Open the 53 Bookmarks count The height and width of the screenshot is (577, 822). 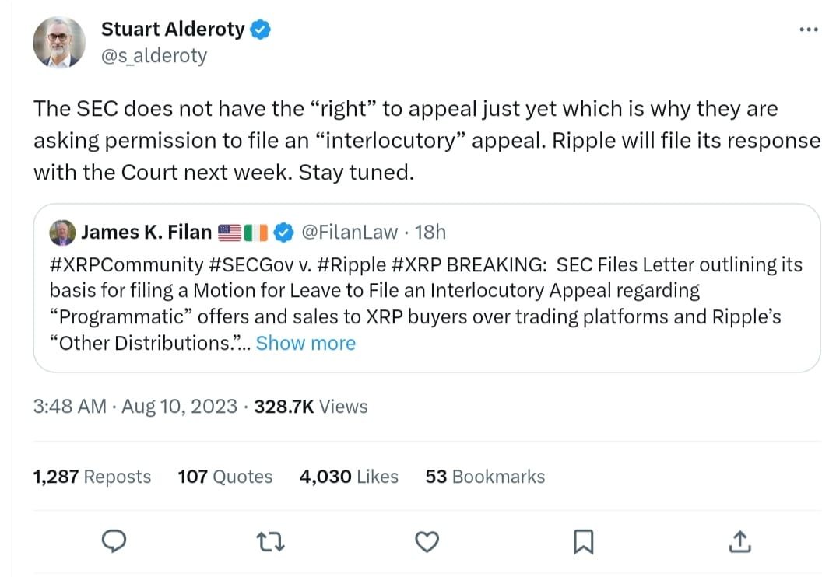tap(485, 477)
